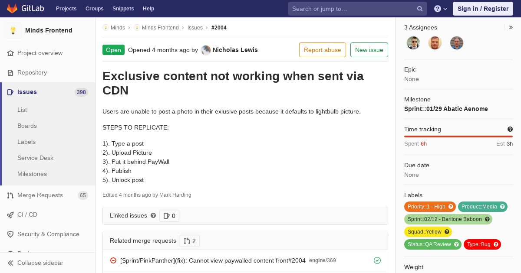521x273 pixels.
Task: Click the Open status badge
Action: [113, 50]
